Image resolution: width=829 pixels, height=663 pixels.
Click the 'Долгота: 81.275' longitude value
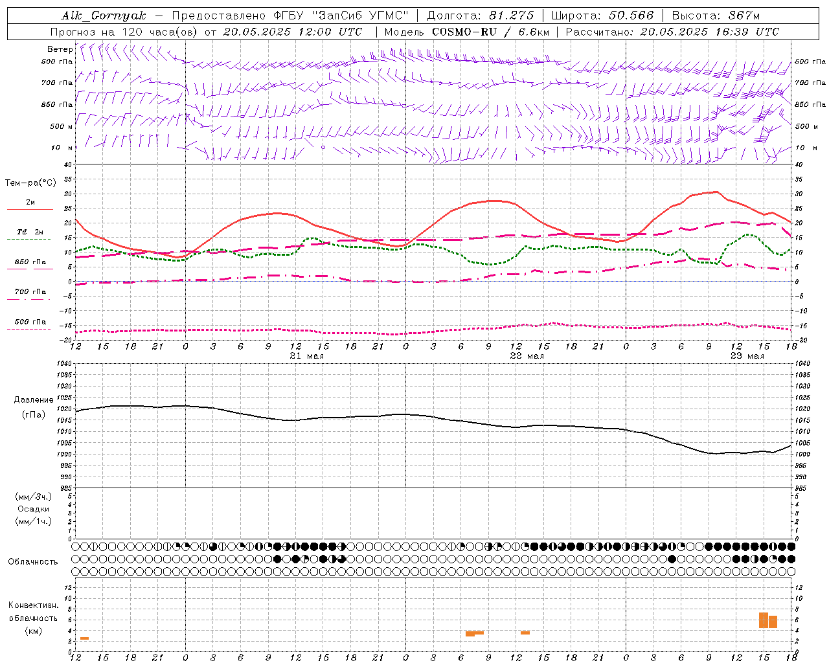481,16
